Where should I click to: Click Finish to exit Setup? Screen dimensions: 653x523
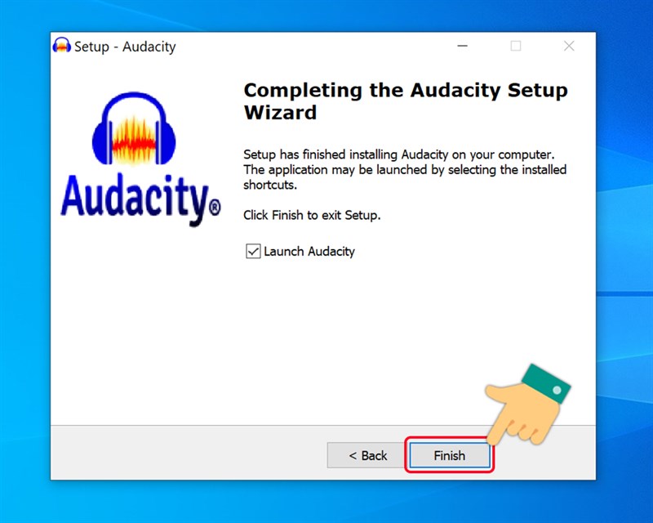450,455
